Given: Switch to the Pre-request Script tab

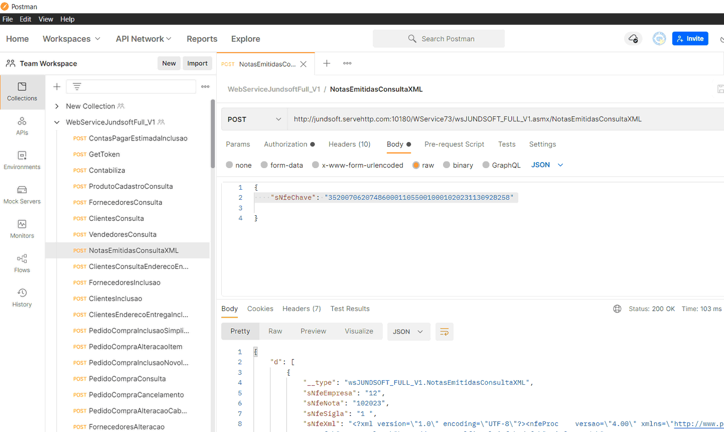Looking at the screenshot, I should (x=454, y=144).
